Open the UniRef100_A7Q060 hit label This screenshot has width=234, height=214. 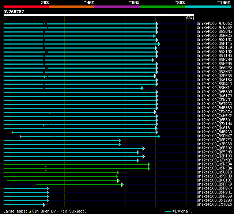[214, 27]
